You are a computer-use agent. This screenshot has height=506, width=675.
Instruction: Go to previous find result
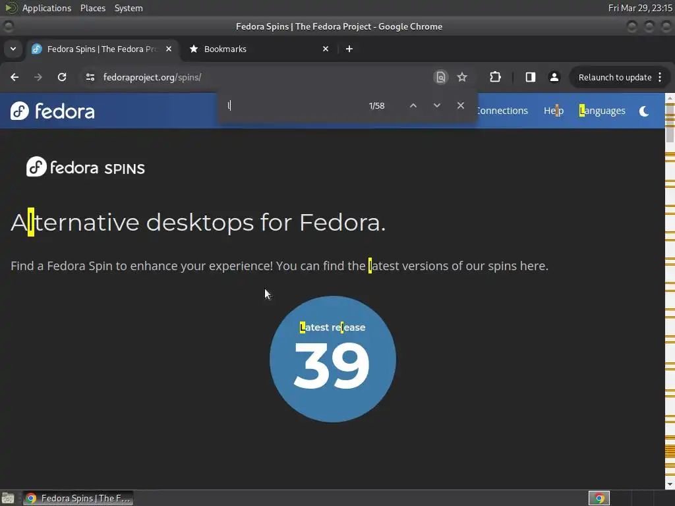tap(413, 105)
